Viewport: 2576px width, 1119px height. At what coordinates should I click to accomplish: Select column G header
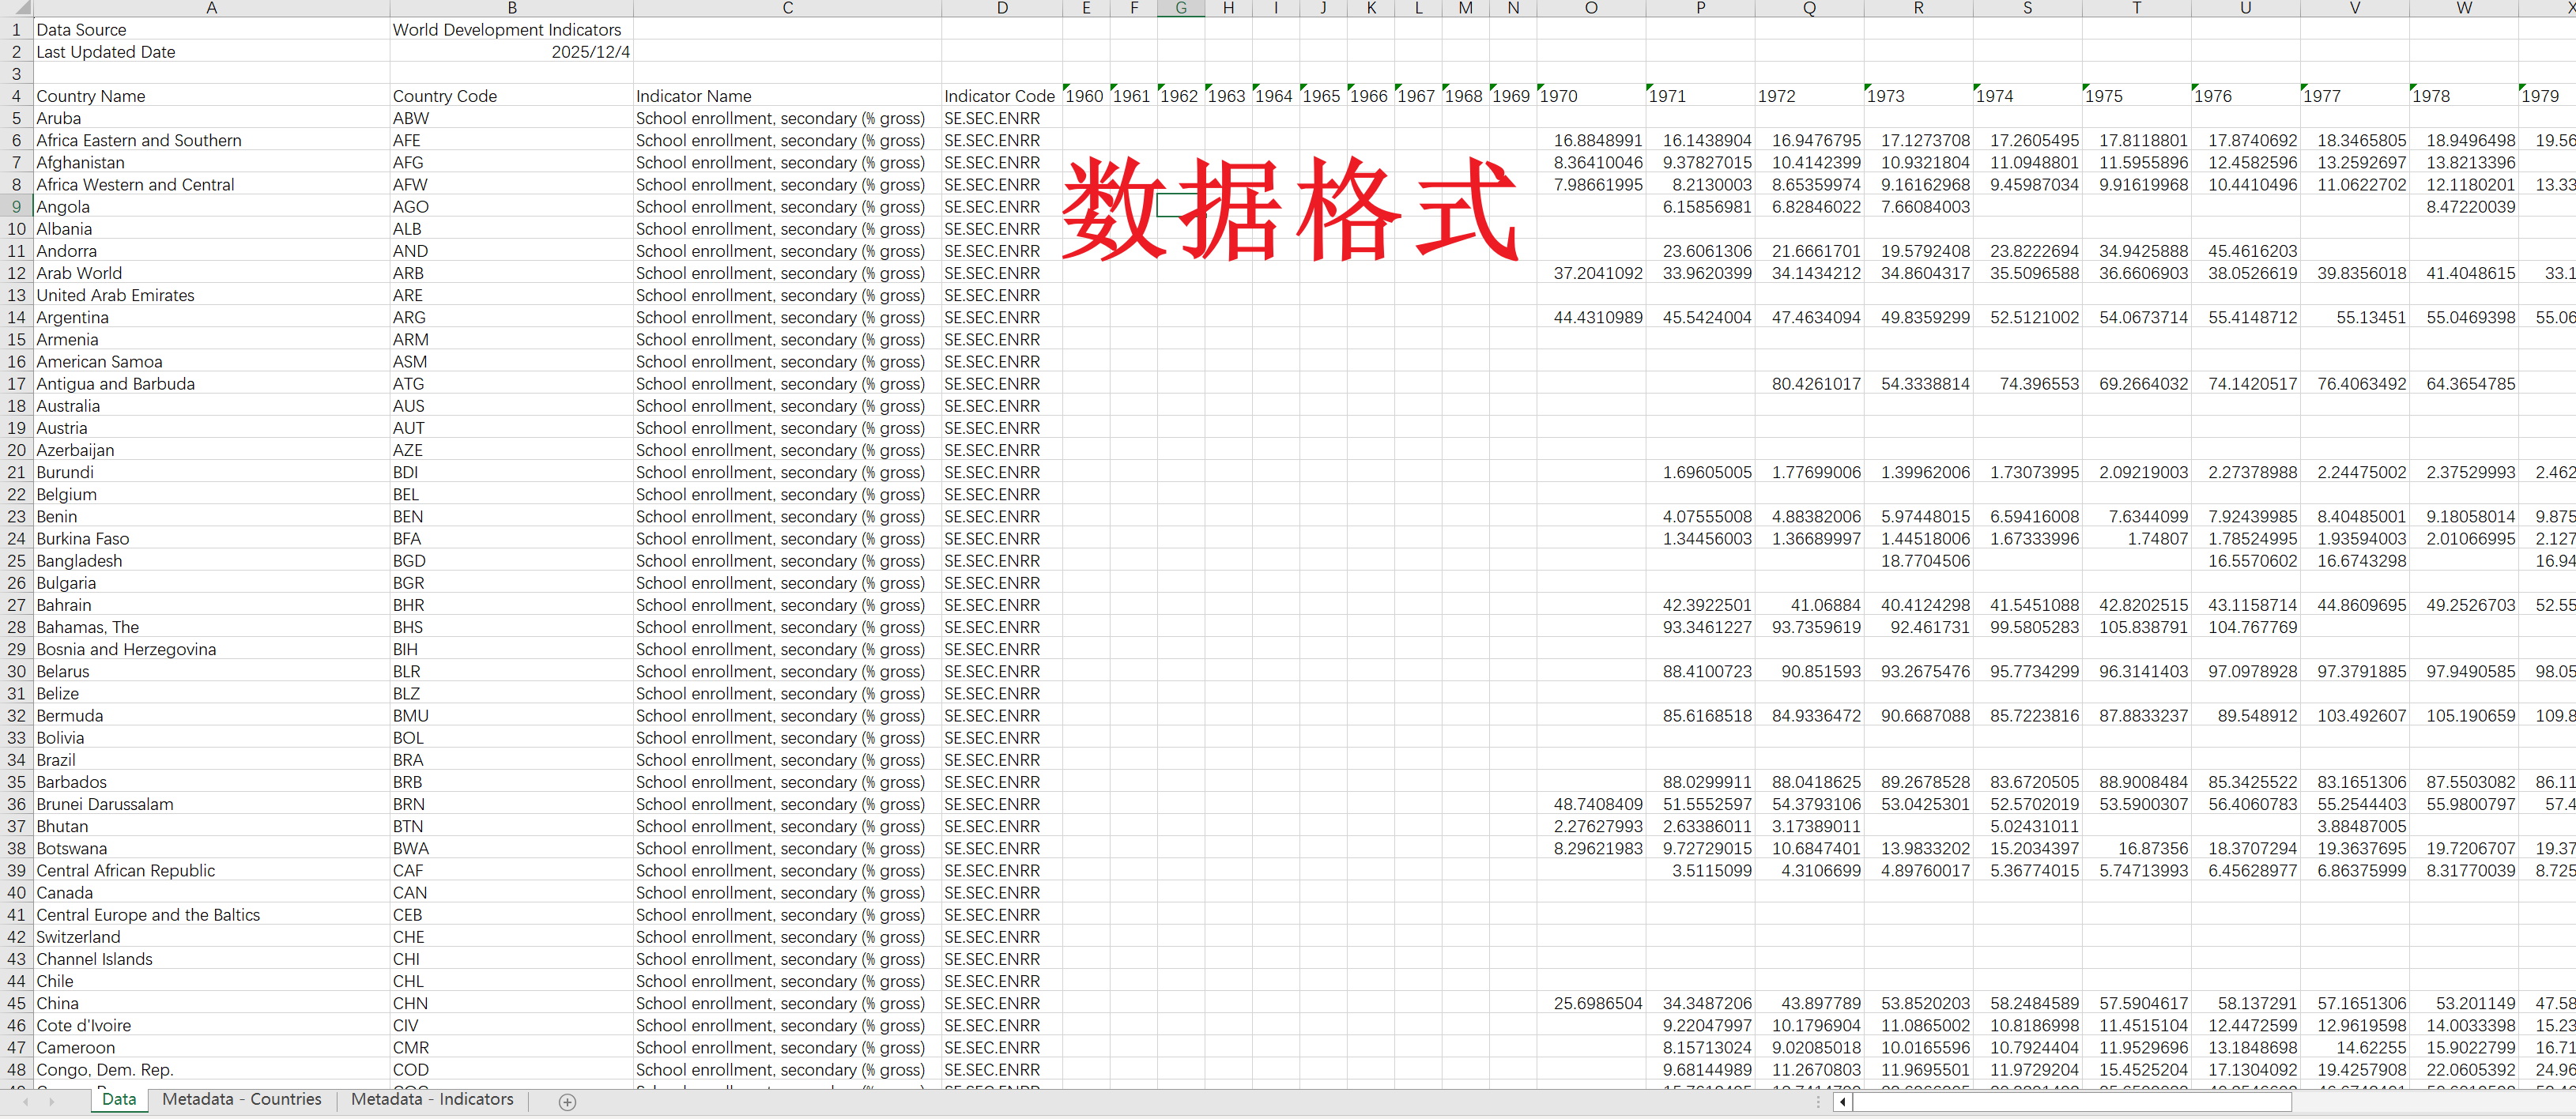1180,8
